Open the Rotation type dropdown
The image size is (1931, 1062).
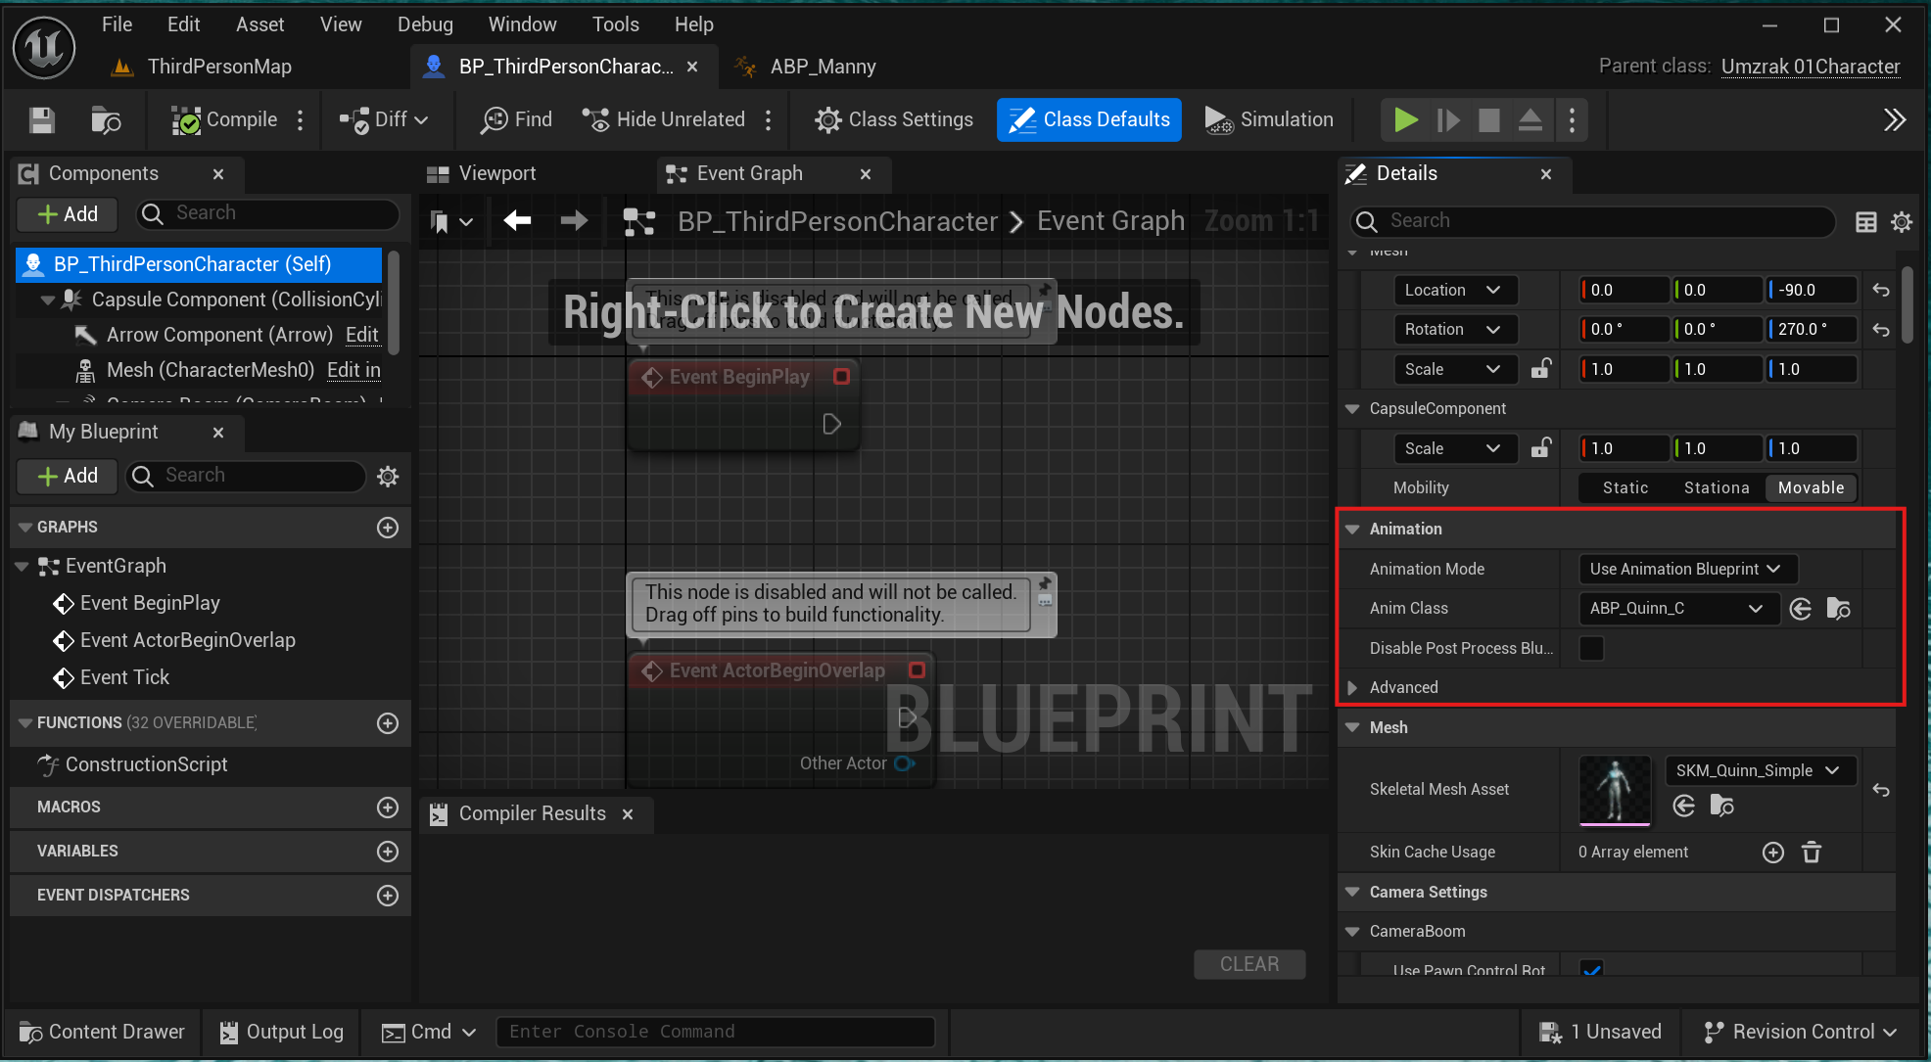point(1454,329)
